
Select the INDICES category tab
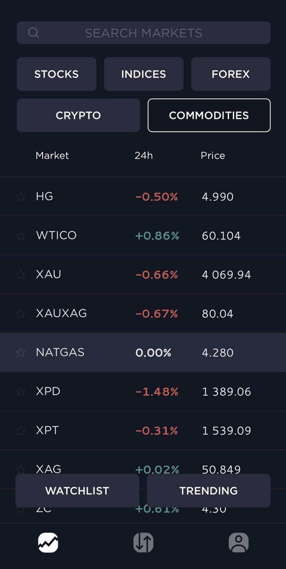tap(144, 74)
